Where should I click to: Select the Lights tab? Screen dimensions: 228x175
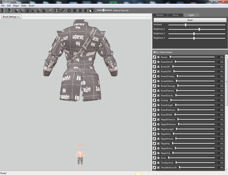tap(191, 15)
